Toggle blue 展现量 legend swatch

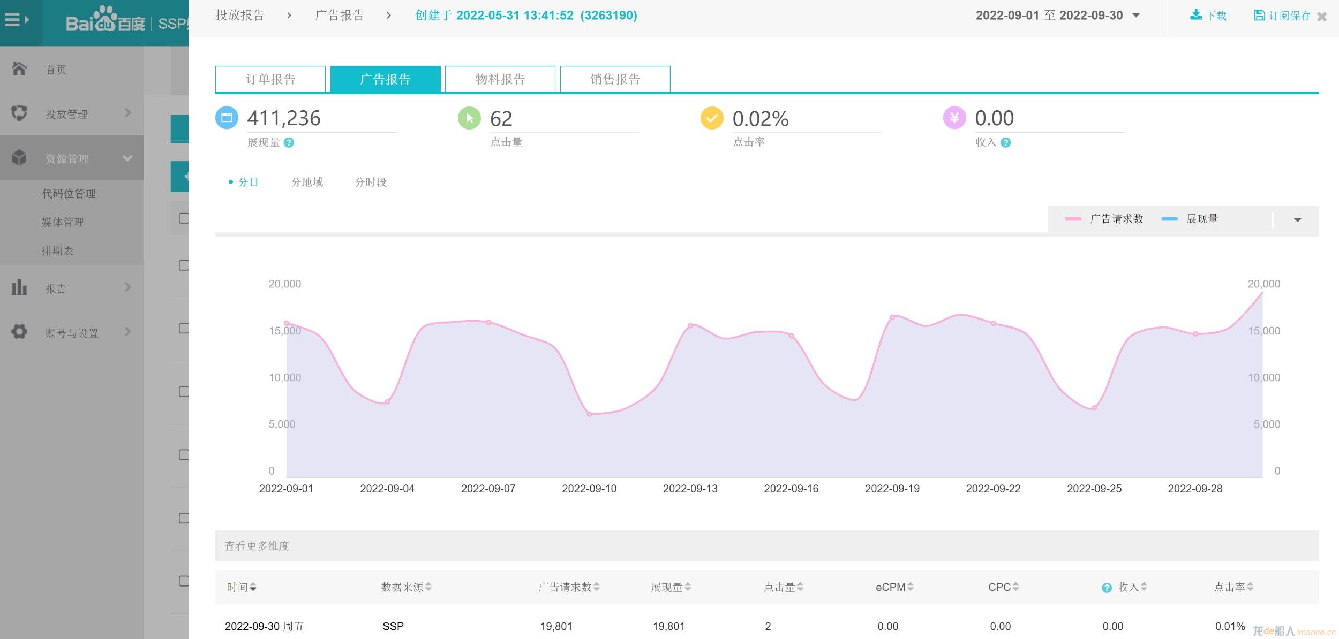pyautogui.click(x=1169, y=219)
